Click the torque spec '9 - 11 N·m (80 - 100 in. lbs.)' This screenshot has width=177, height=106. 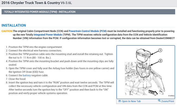[36, 58]
